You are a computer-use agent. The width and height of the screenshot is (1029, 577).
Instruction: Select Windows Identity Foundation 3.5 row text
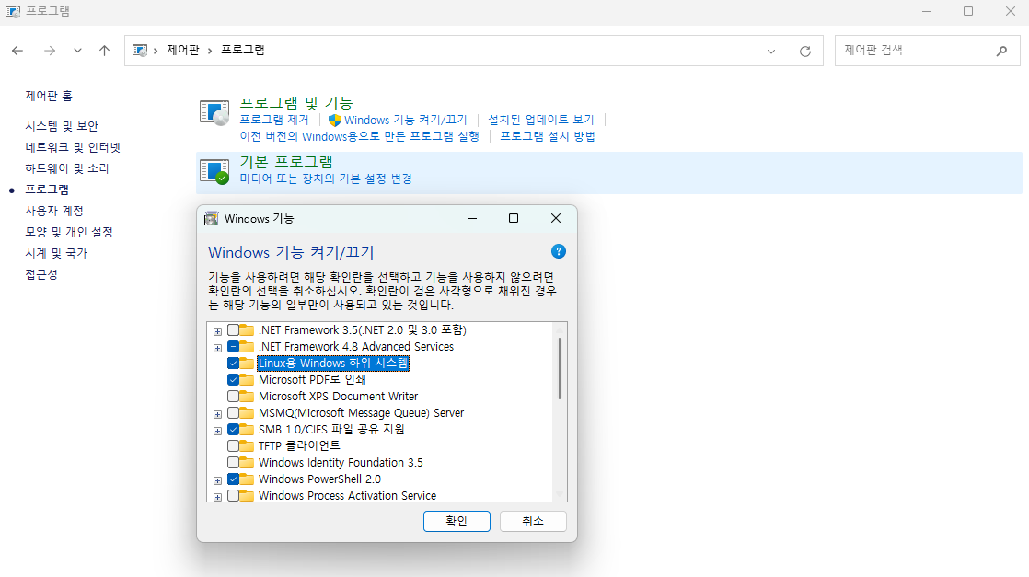click(341, 463)
